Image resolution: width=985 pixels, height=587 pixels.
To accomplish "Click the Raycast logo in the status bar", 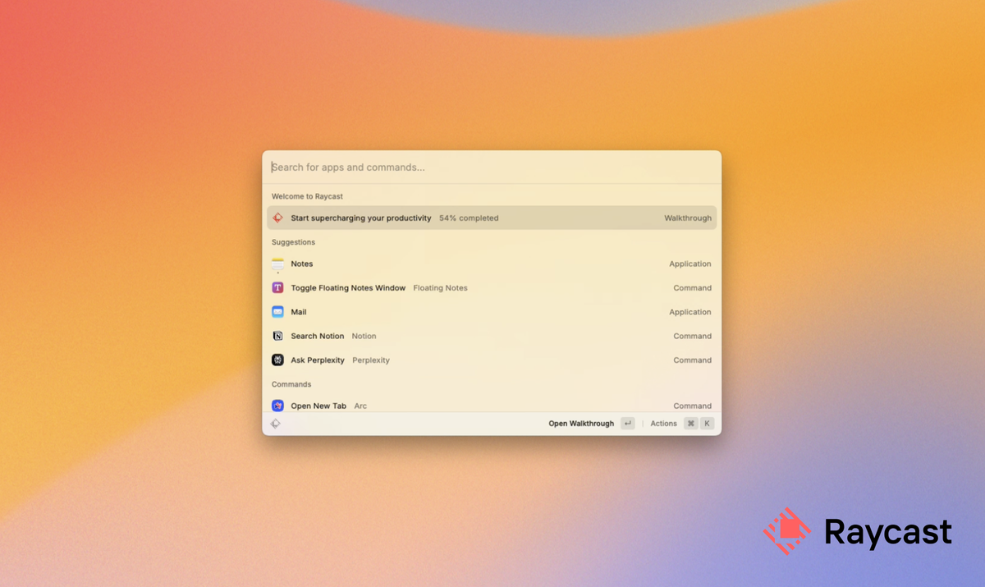I will click(275, 423).
